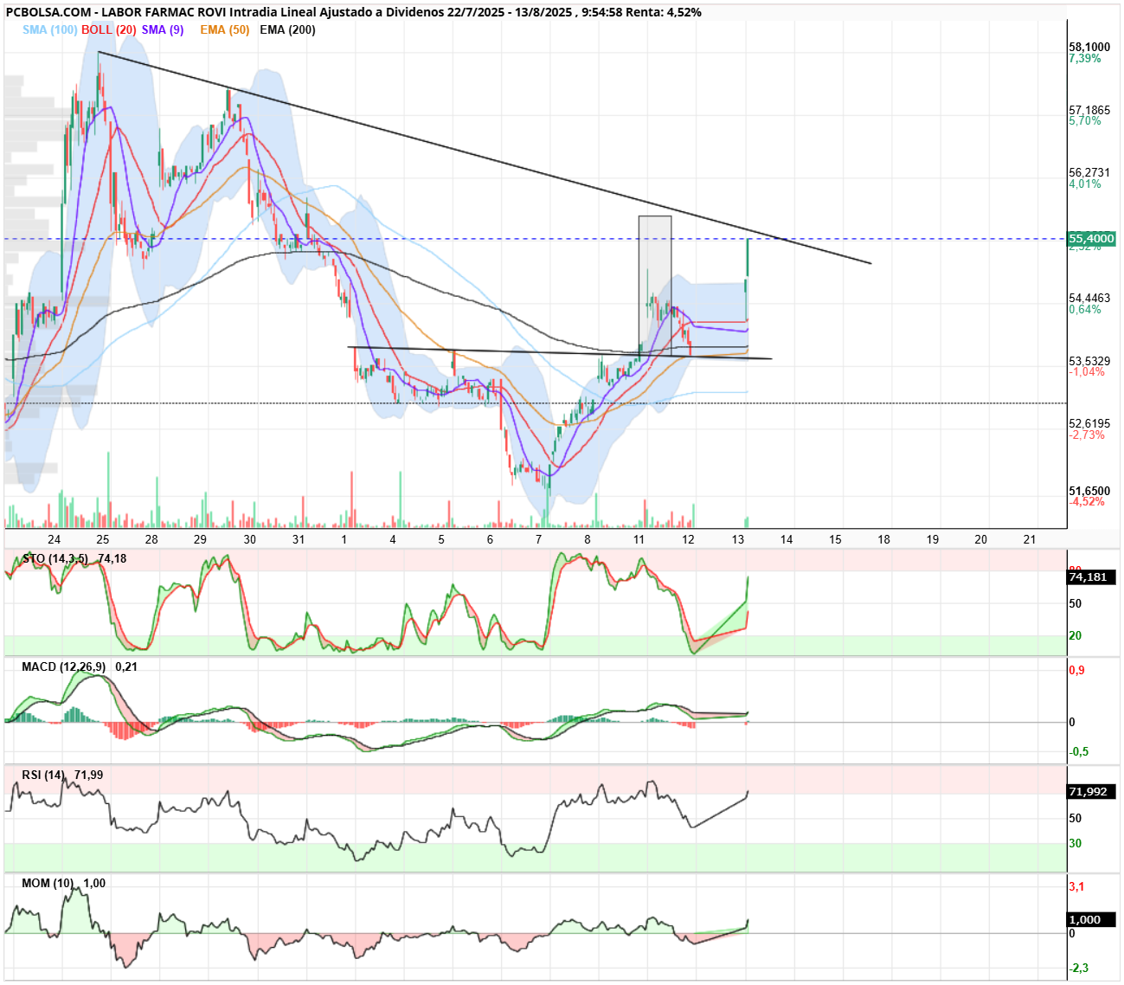The image size is (1124, 985).
Task: Click the -2,73% percentage label
Action: (1087, 435)
